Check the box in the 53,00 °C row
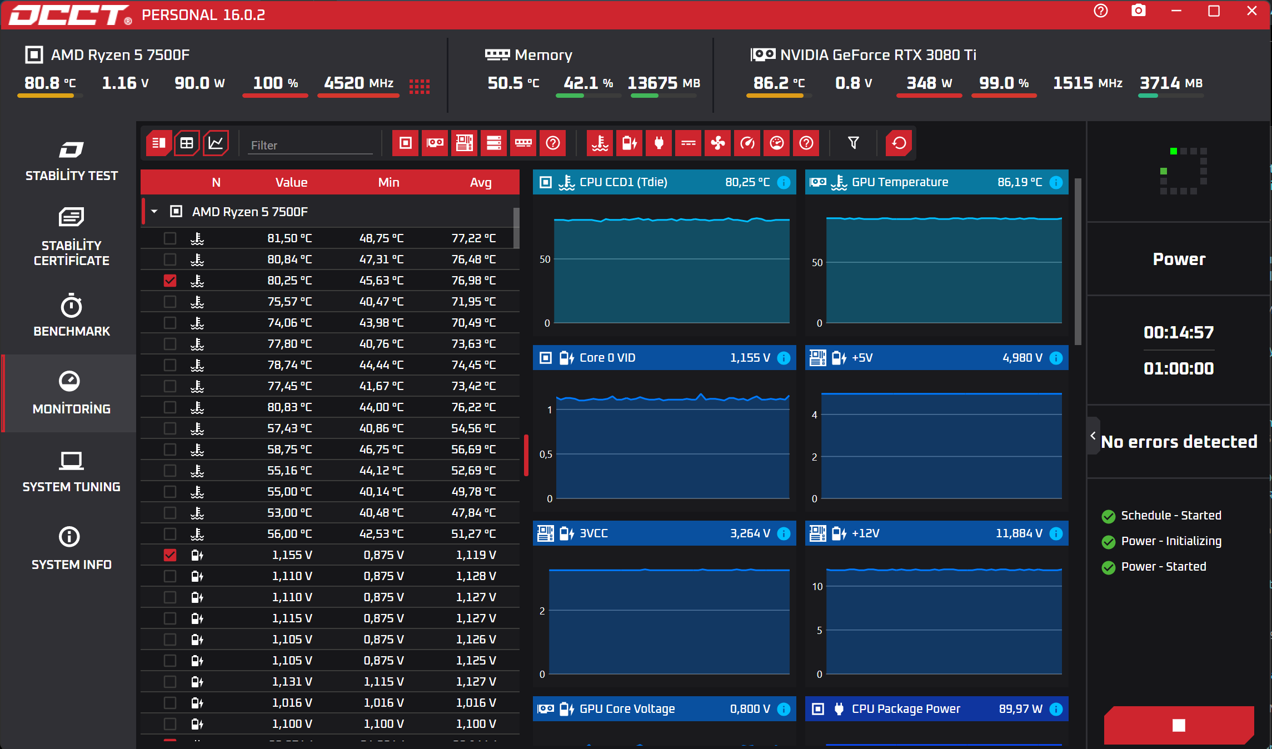 pos(170,513)
